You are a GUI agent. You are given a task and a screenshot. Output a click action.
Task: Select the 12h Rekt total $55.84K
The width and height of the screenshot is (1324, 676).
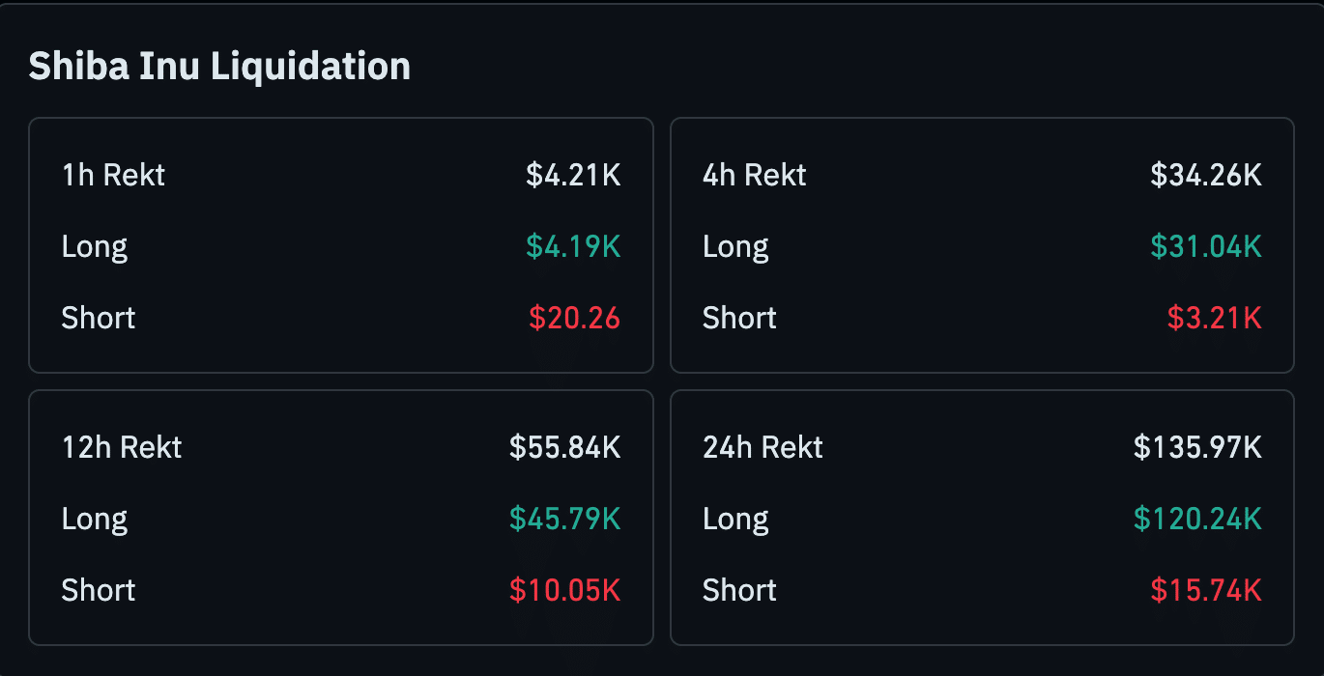[564, 447]
